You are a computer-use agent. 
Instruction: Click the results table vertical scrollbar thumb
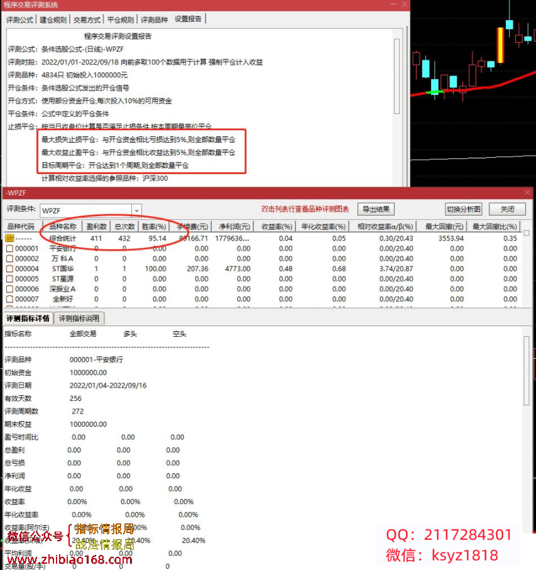[x=526, y=233]
